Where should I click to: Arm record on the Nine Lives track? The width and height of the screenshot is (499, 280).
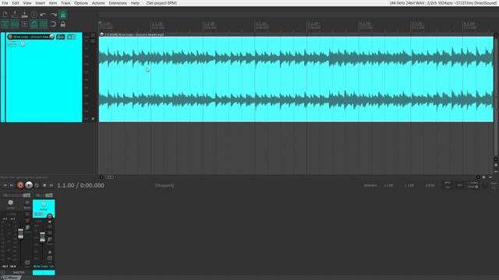(10, 37)
